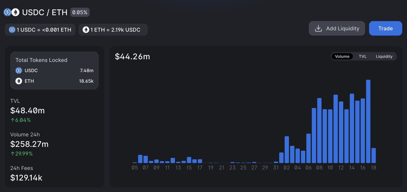This screenshot has width=407, height=192.
Task: Click the 05 date label on chart axis
Action: click(135, 168)
